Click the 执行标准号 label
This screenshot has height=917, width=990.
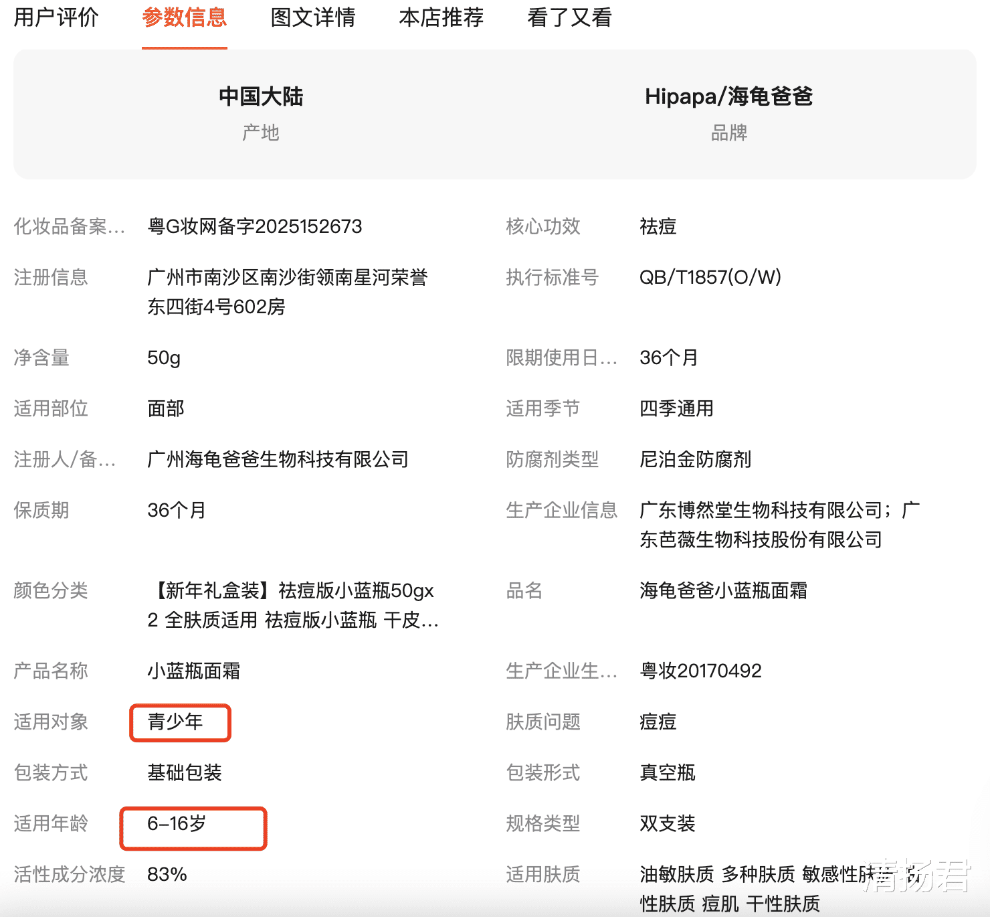[553, 277]
